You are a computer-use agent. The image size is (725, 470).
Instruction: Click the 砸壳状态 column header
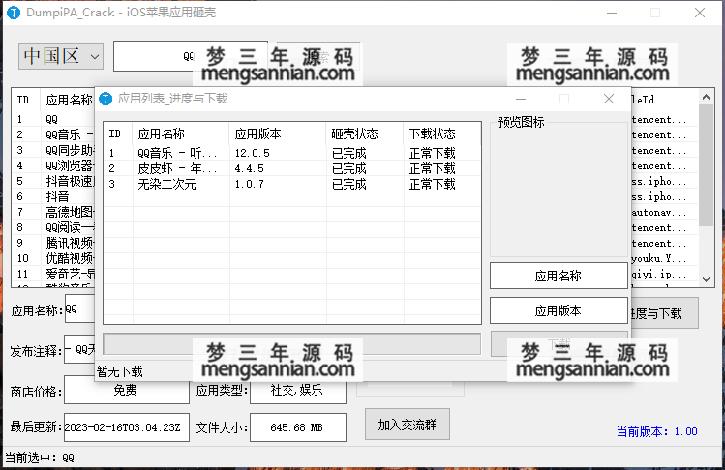pyautogui.click(x=365, y=134)
